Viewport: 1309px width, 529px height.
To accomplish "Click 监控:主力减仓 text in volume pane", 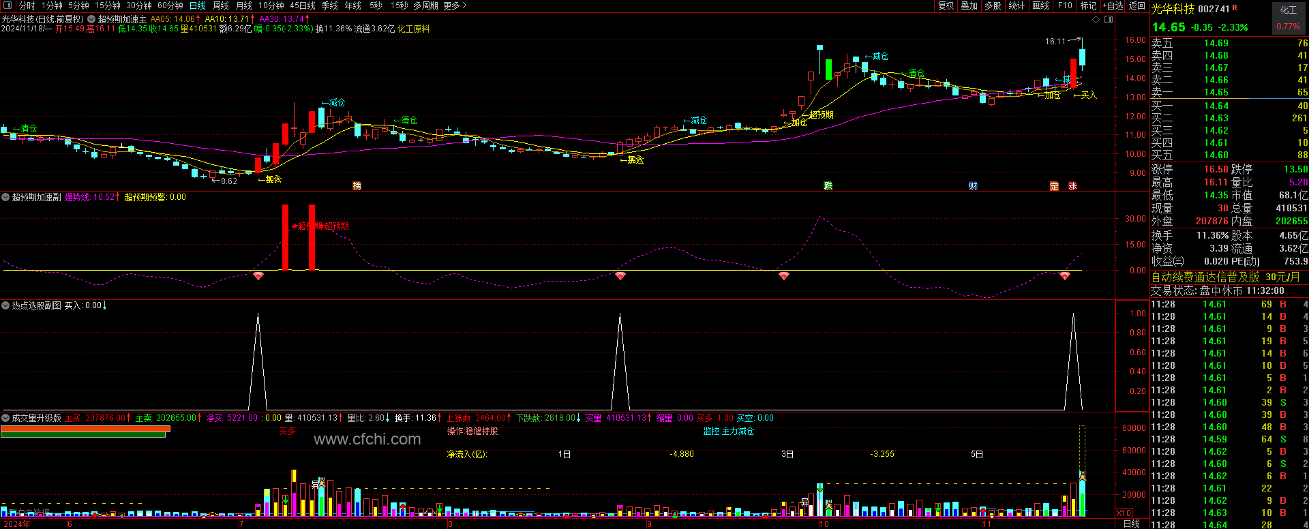I will (x=729, y=431).
